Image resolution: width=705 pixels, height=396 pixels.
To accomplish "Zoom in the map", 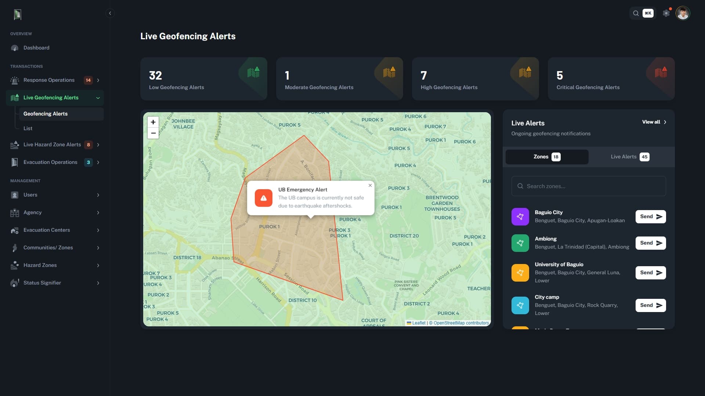I will tap(153, 122).
